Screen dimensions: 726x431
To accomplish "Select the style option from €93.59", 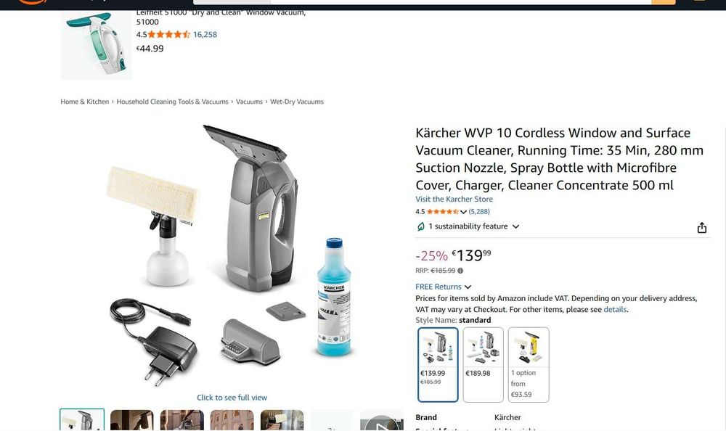I will (x=529, y=365).
